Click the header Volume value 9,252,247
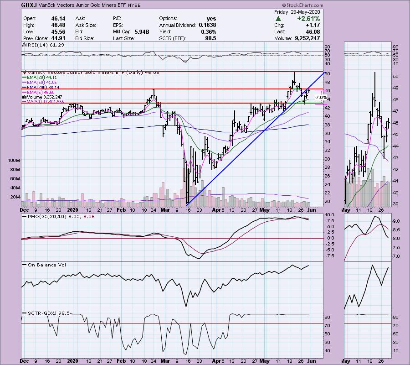 coord(307,38)
